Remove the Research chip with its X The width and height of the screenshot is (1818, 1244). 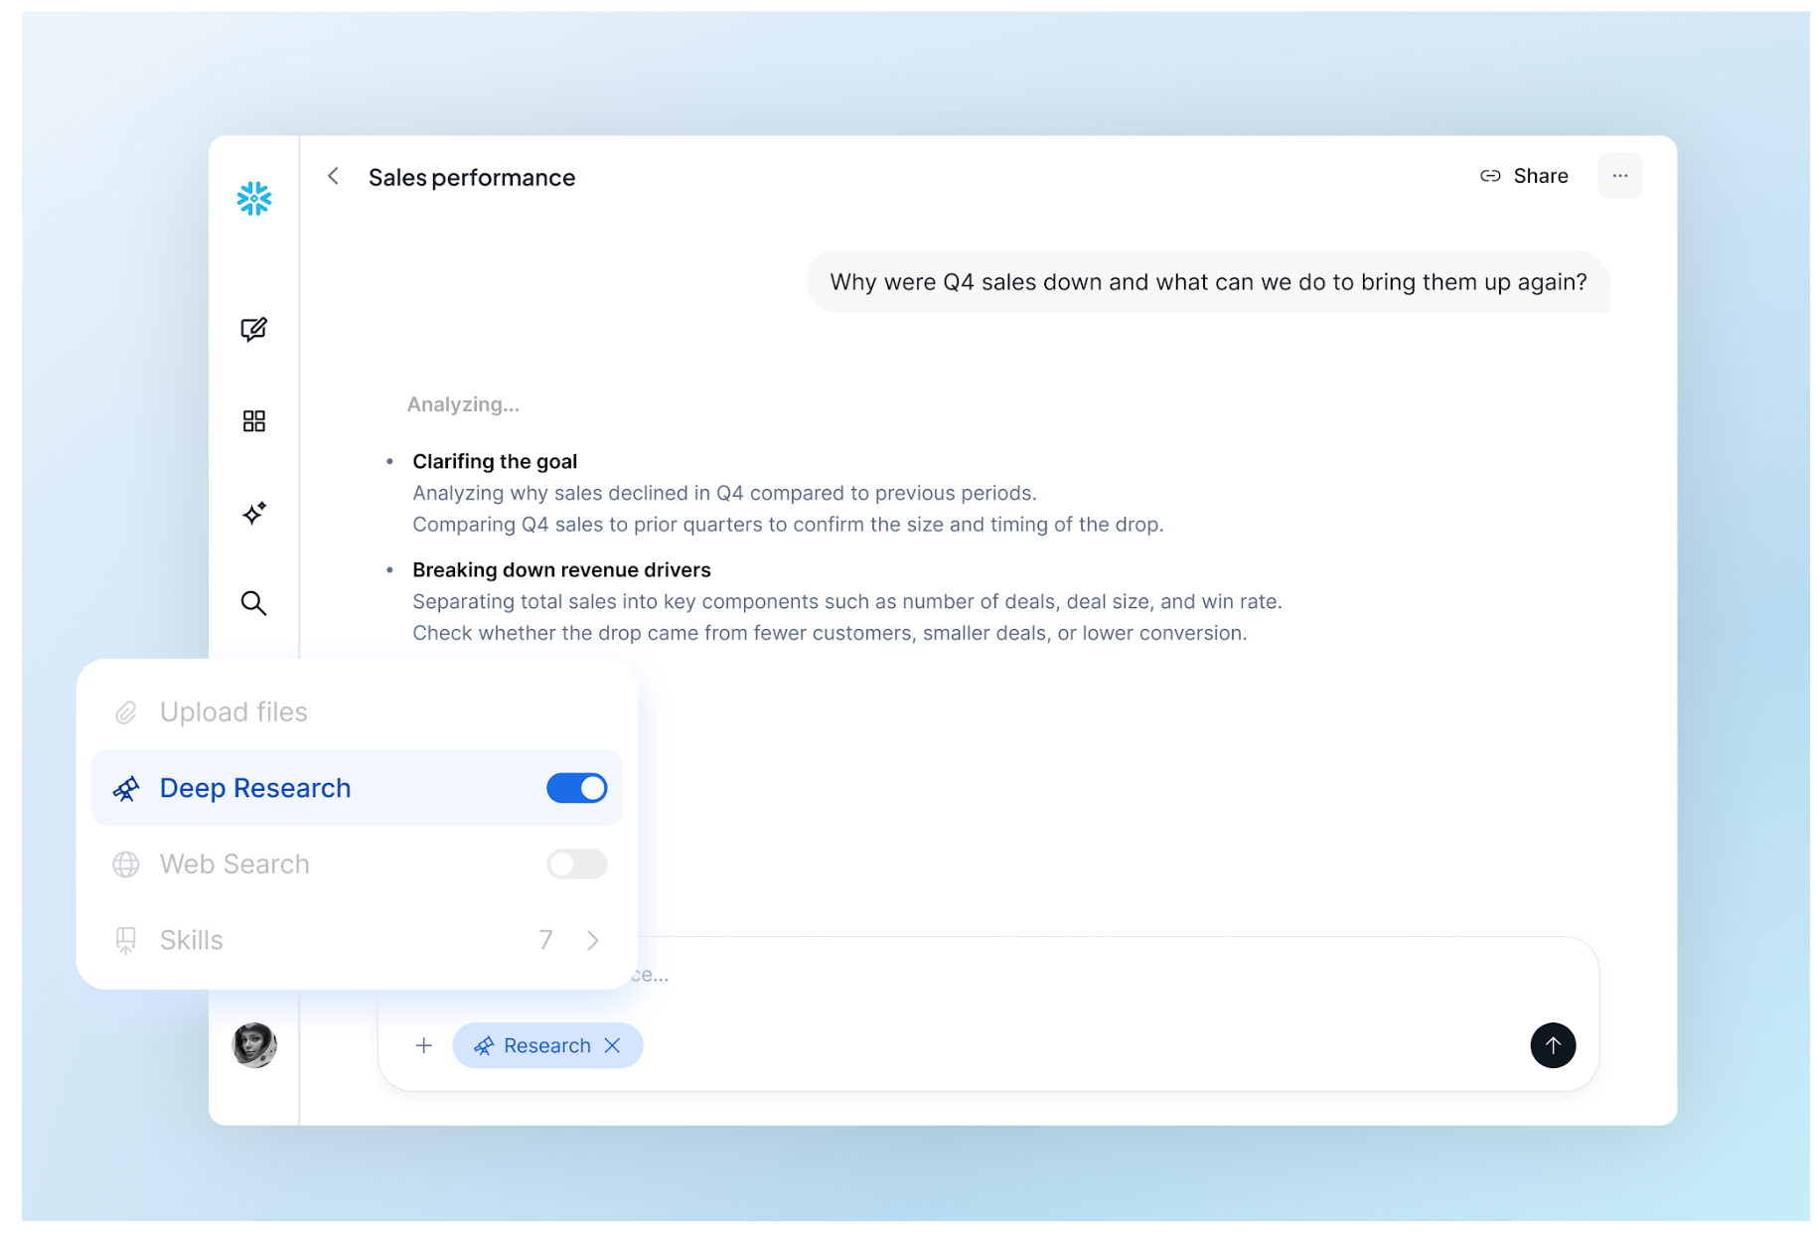[613, 1045]
